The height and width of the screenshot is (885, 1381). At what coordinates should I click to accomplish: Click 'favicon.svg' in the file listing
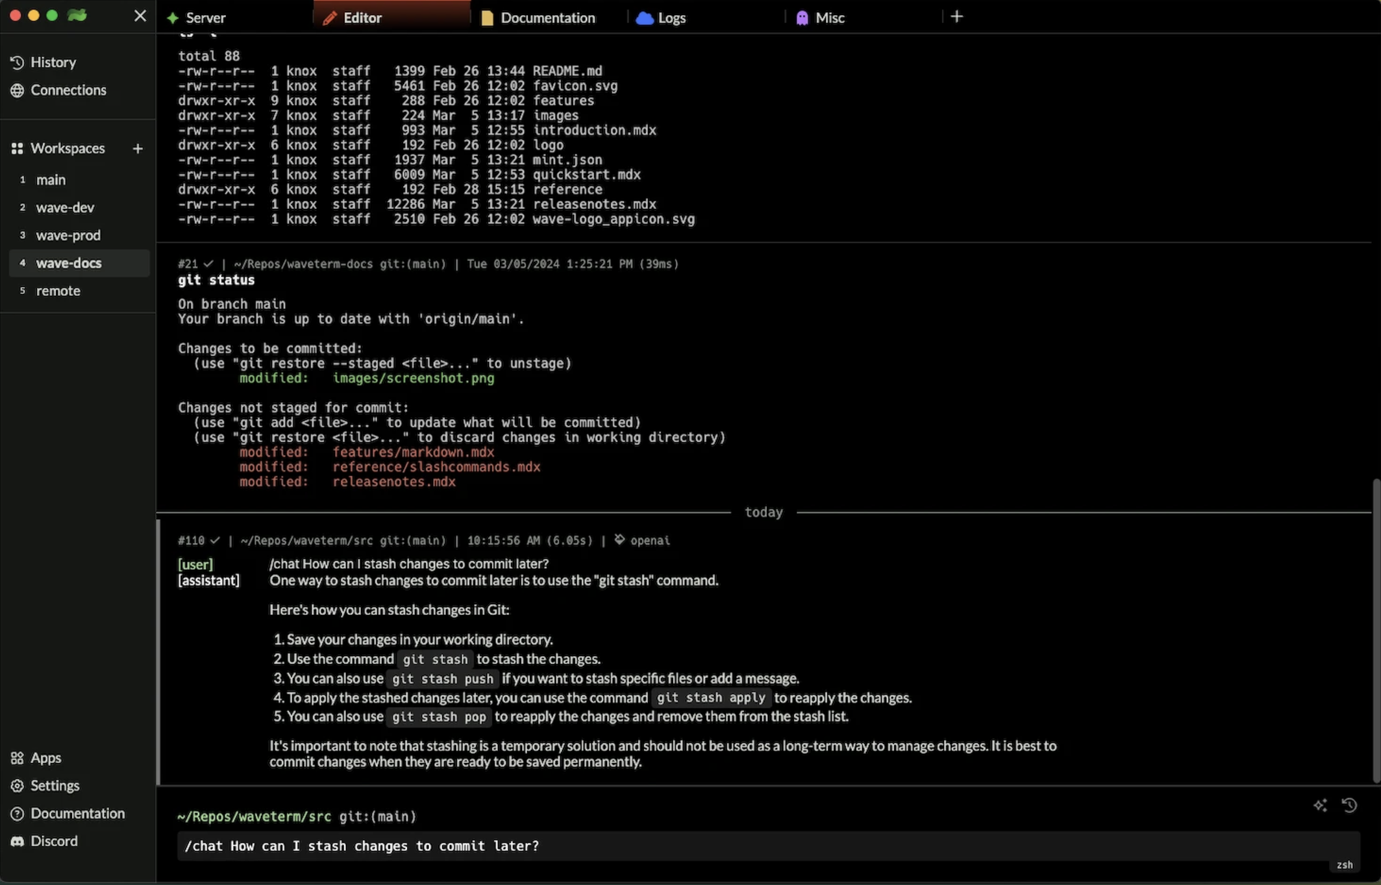(575, 86)
